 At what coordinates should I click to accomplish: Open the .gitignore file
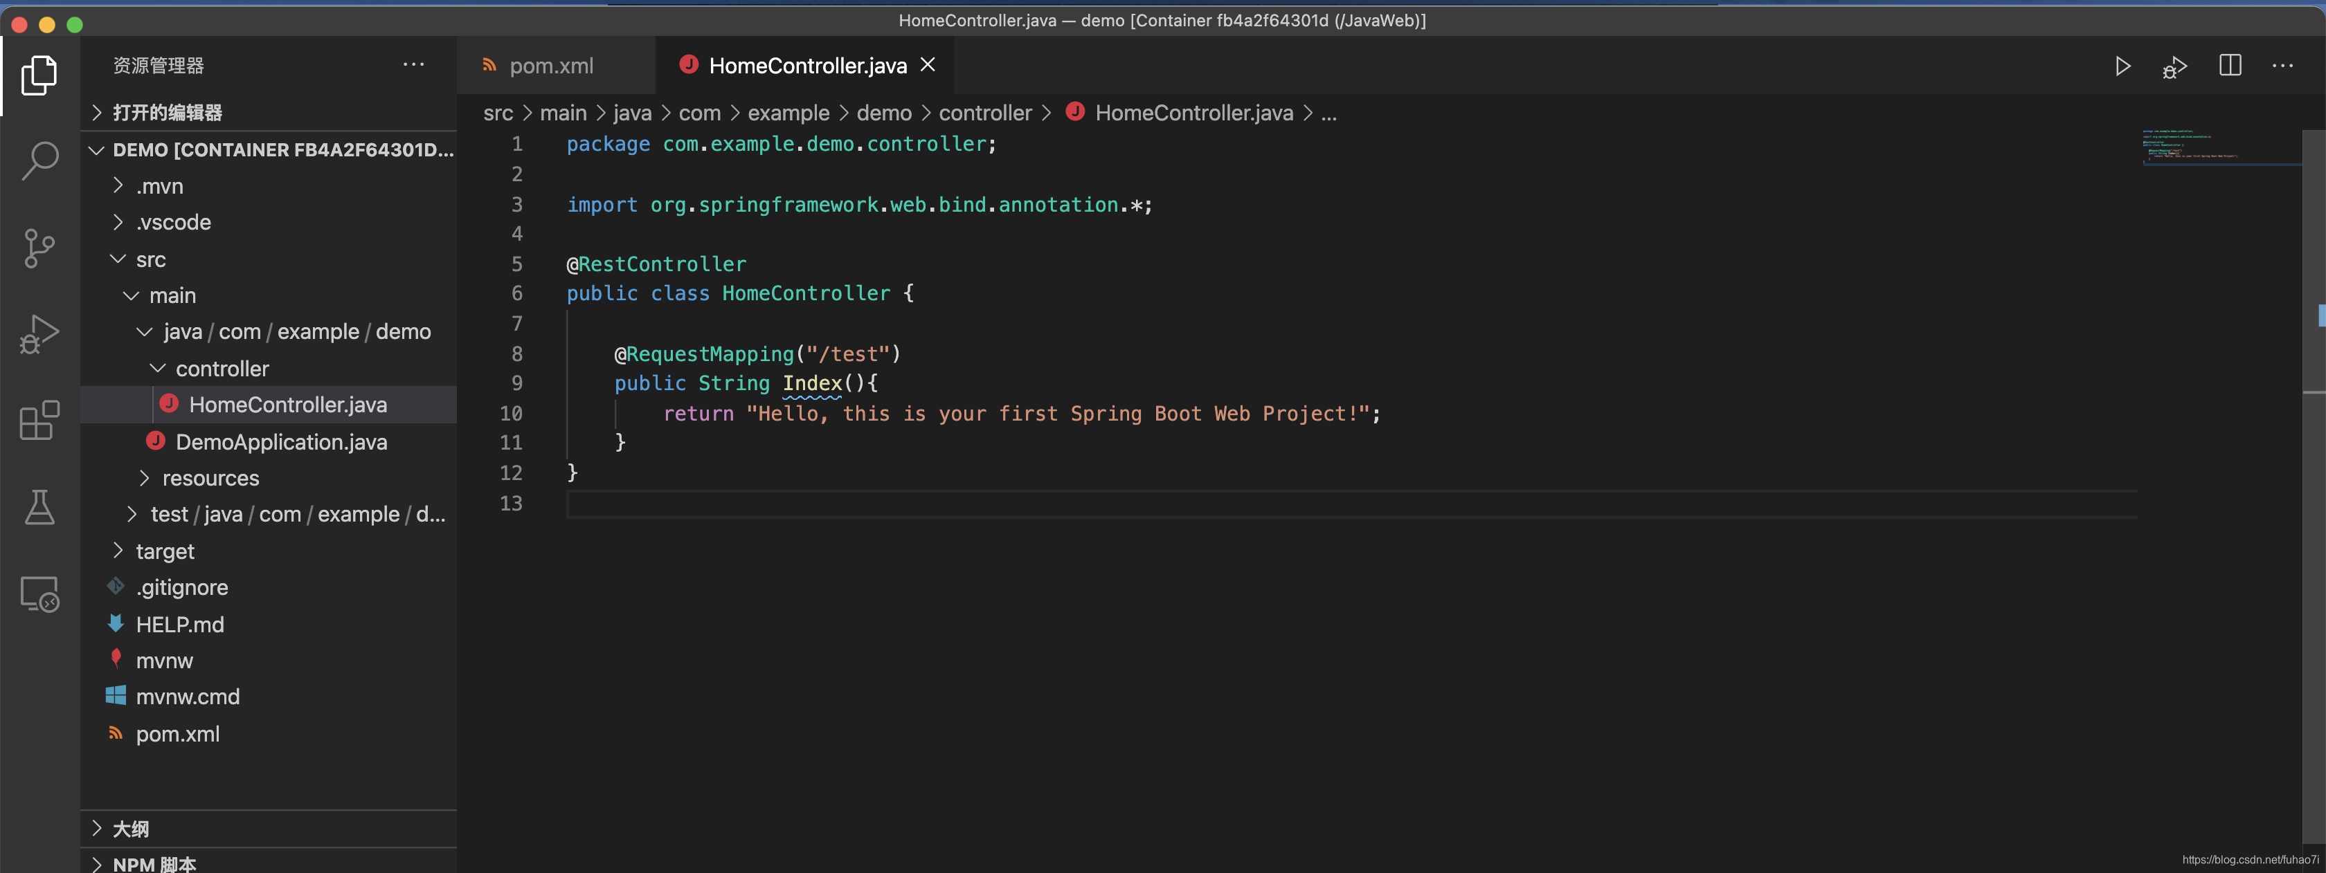(x=268, y=587)
